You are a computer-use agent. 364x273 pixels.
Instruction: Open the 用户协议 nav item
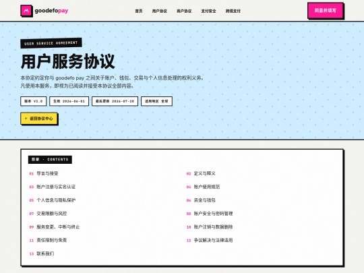(x=160, y=11)
